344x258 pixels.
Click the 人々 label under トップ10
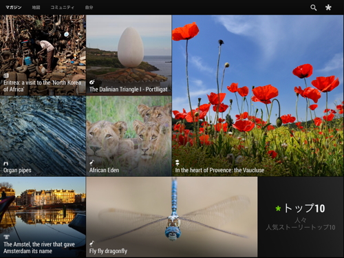click(301, 220)
